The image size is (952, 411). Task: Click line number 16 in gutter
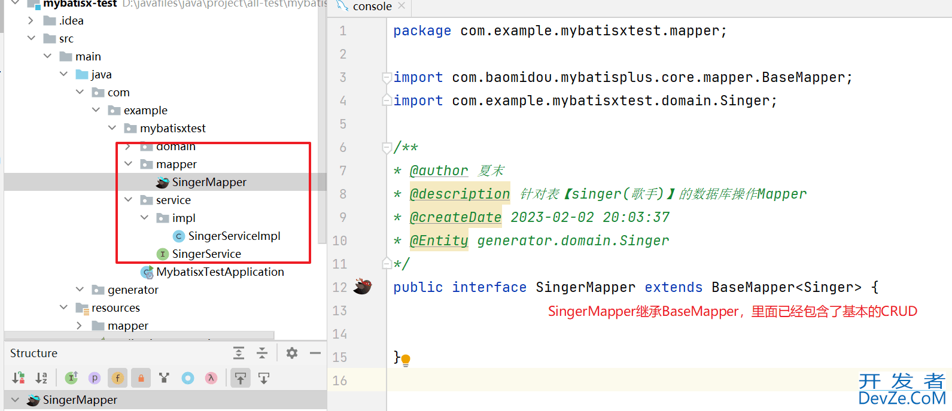pyautogui.click(x=340, y=380)
